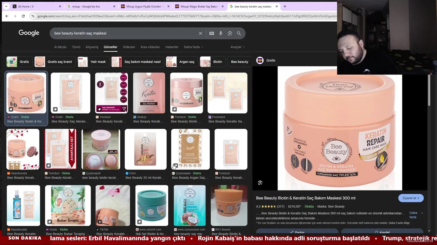Search by image with Lens icon

pos(230,33)
